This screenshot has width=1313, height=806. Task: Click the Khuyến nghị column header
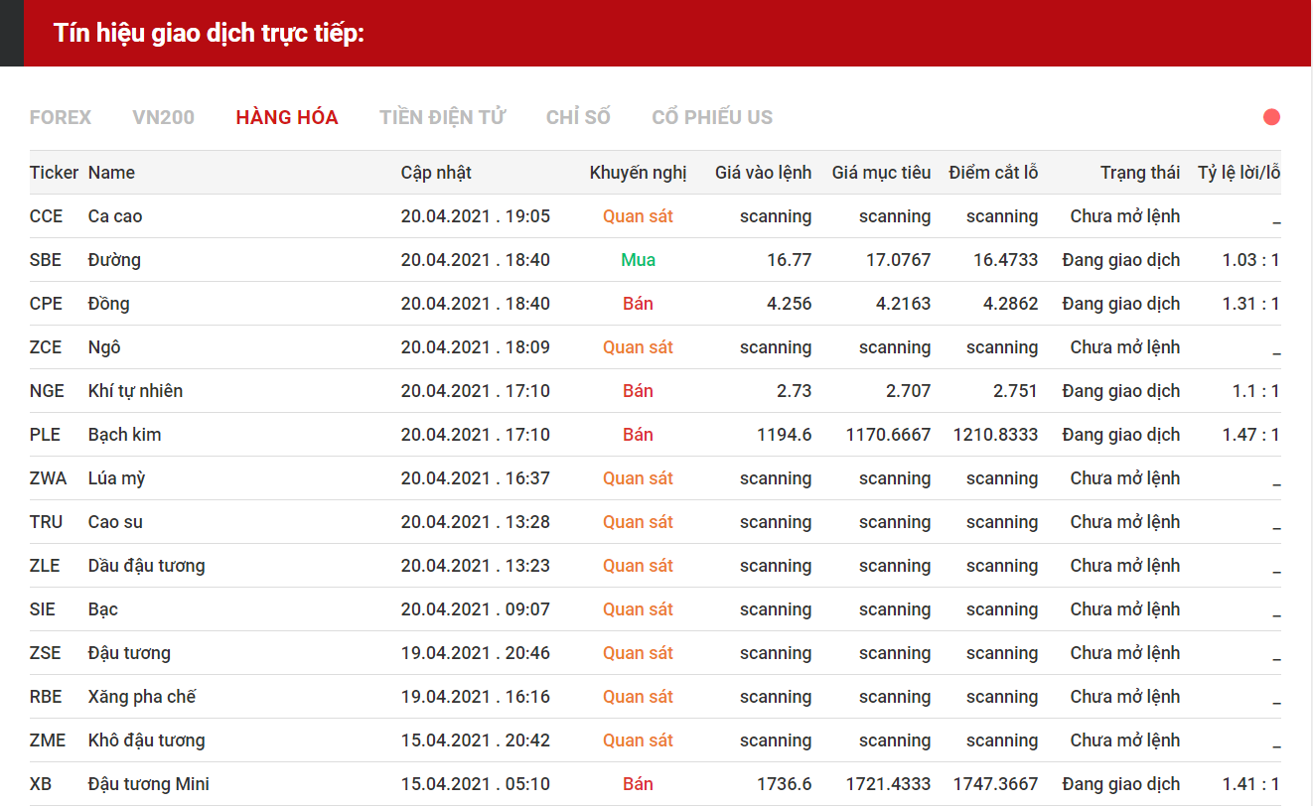(638, 173)
